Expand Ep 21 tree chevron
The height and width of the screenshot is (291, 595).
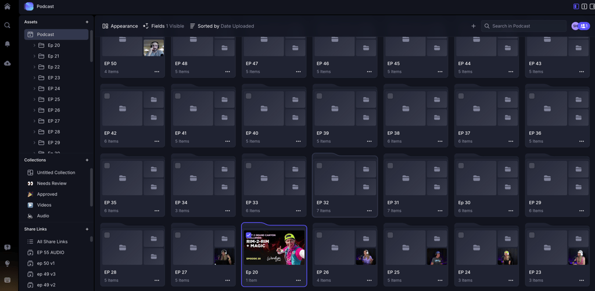coord(34,56)
